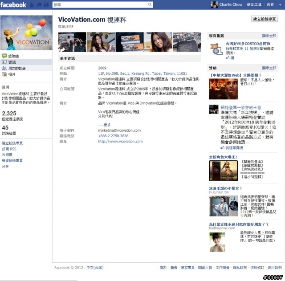The height and width of the screenshot is (281, 285).
Task: Open second photo of woman in strip
Action: tap(101, 42)
